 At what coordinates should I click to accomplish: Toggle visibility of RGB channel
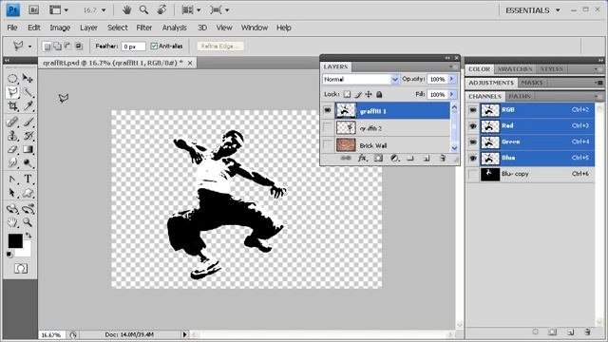tap(473, 110)
